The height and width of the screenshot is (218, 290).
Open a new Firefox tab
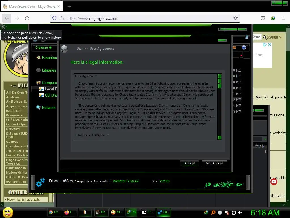[x=69, y=7]
